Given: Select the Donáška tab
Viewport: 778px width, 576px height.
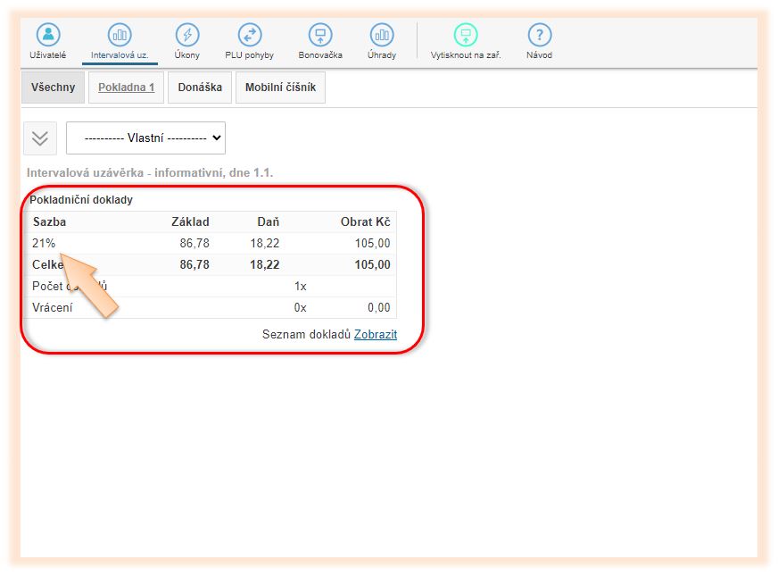Looking at the screenshot, I should (200, 88).
